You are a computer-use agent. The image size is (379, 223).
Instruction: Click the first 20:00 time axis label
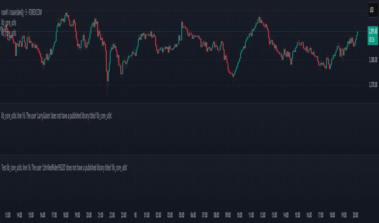pos(89,215)
